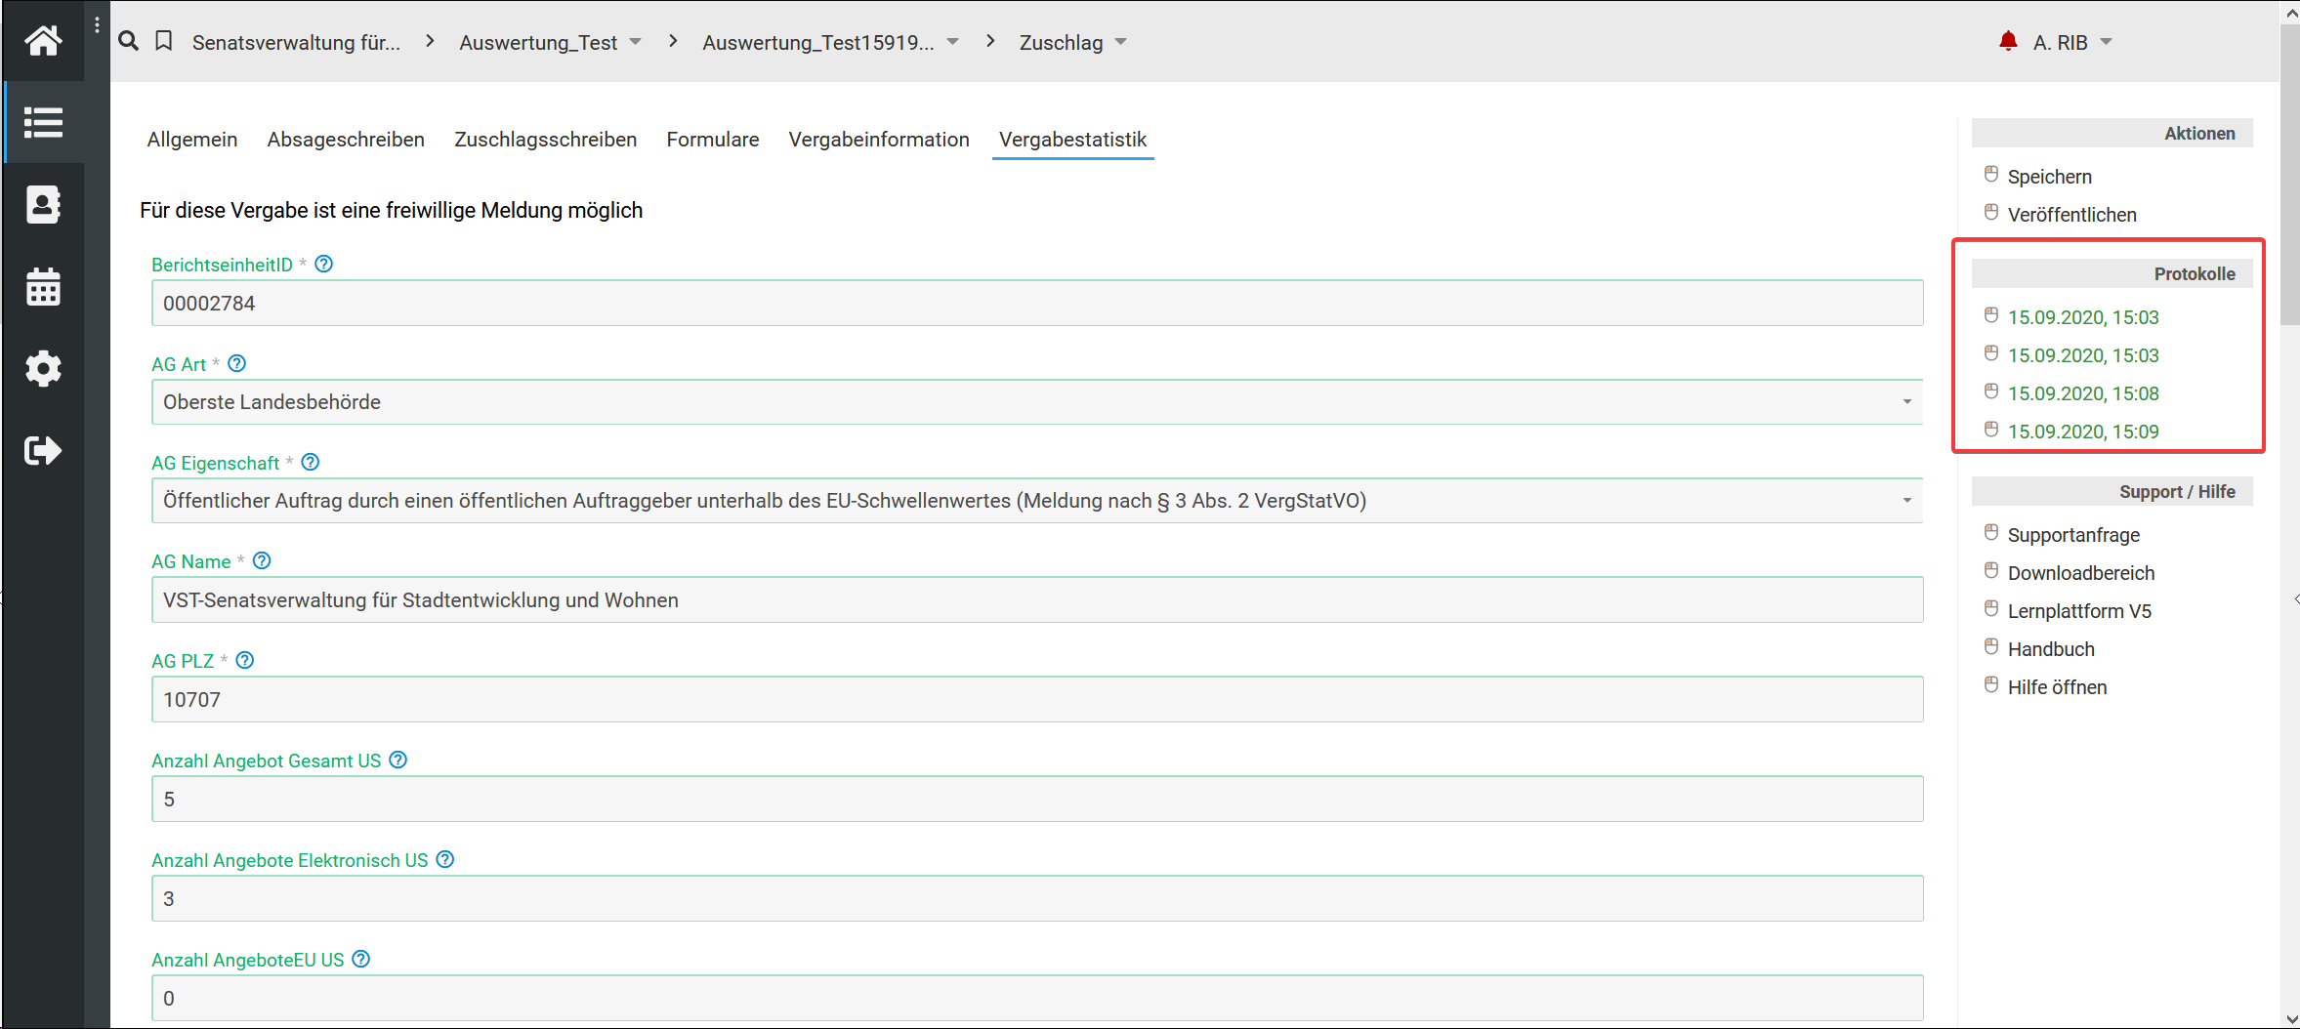
Task: Click the mouse icon beside Downloadbereich
Action: pos(1991,570)
